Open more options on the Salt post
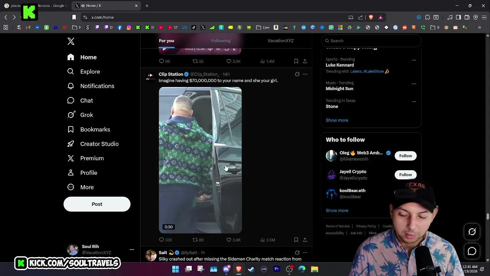 point(305,253)
